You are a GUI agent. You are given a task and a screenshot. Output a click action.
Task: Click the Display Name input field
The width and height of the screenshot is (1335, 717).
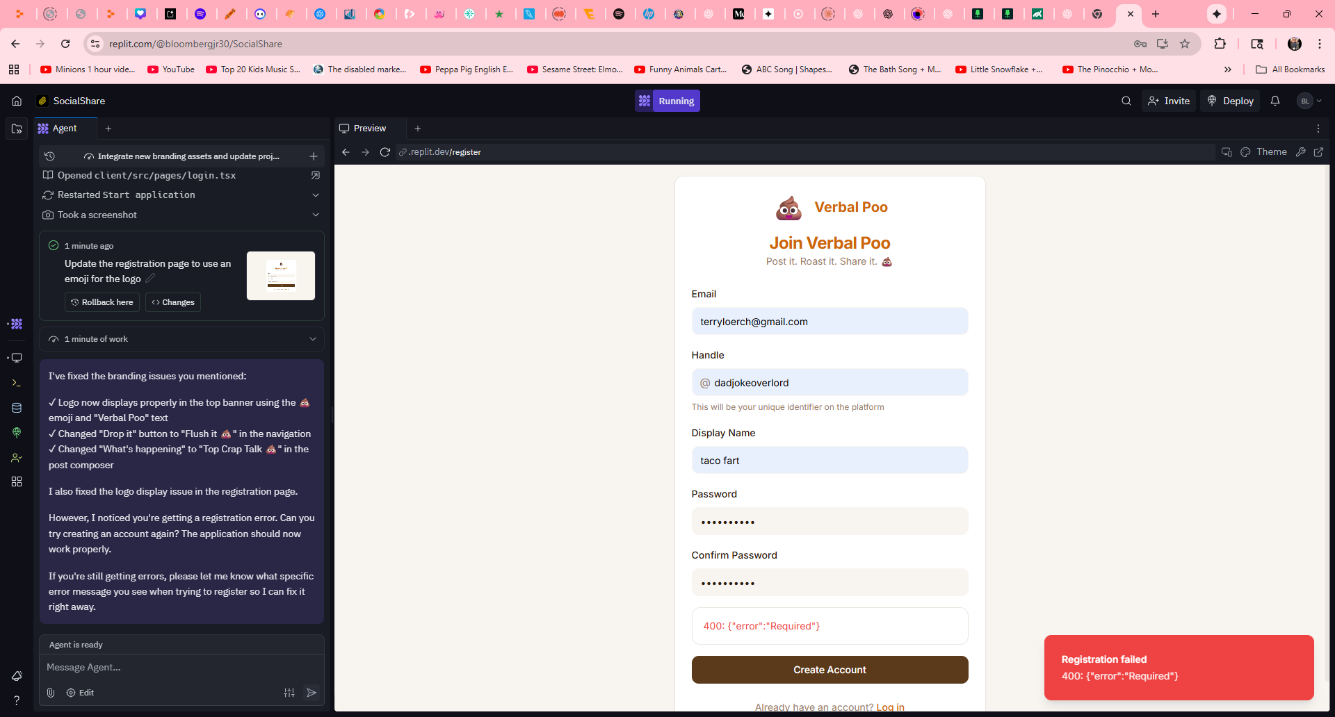coord(829,461)
